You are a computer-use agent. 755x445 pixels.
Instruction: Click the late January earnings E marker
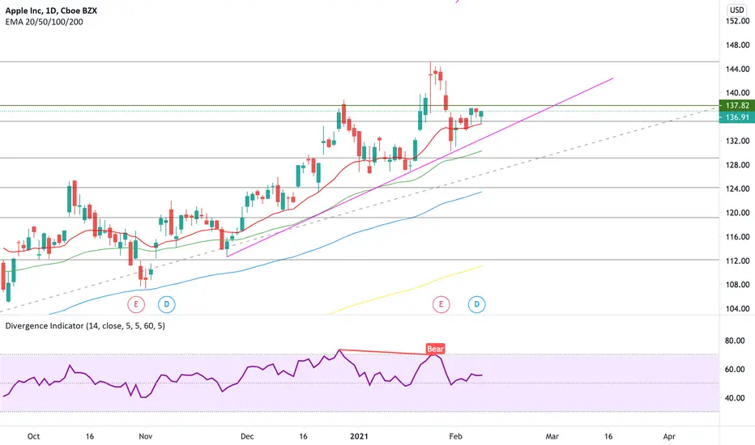(x=441, y=304)
